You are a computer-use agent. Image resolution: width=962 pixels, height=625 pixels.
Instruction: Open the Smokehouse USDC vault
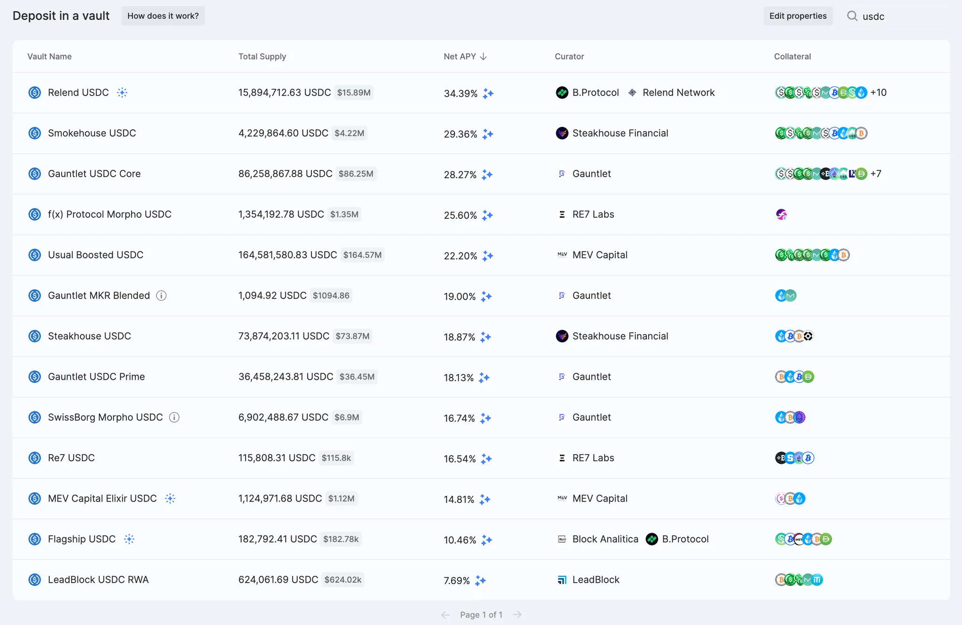click(x=92, y=133)
